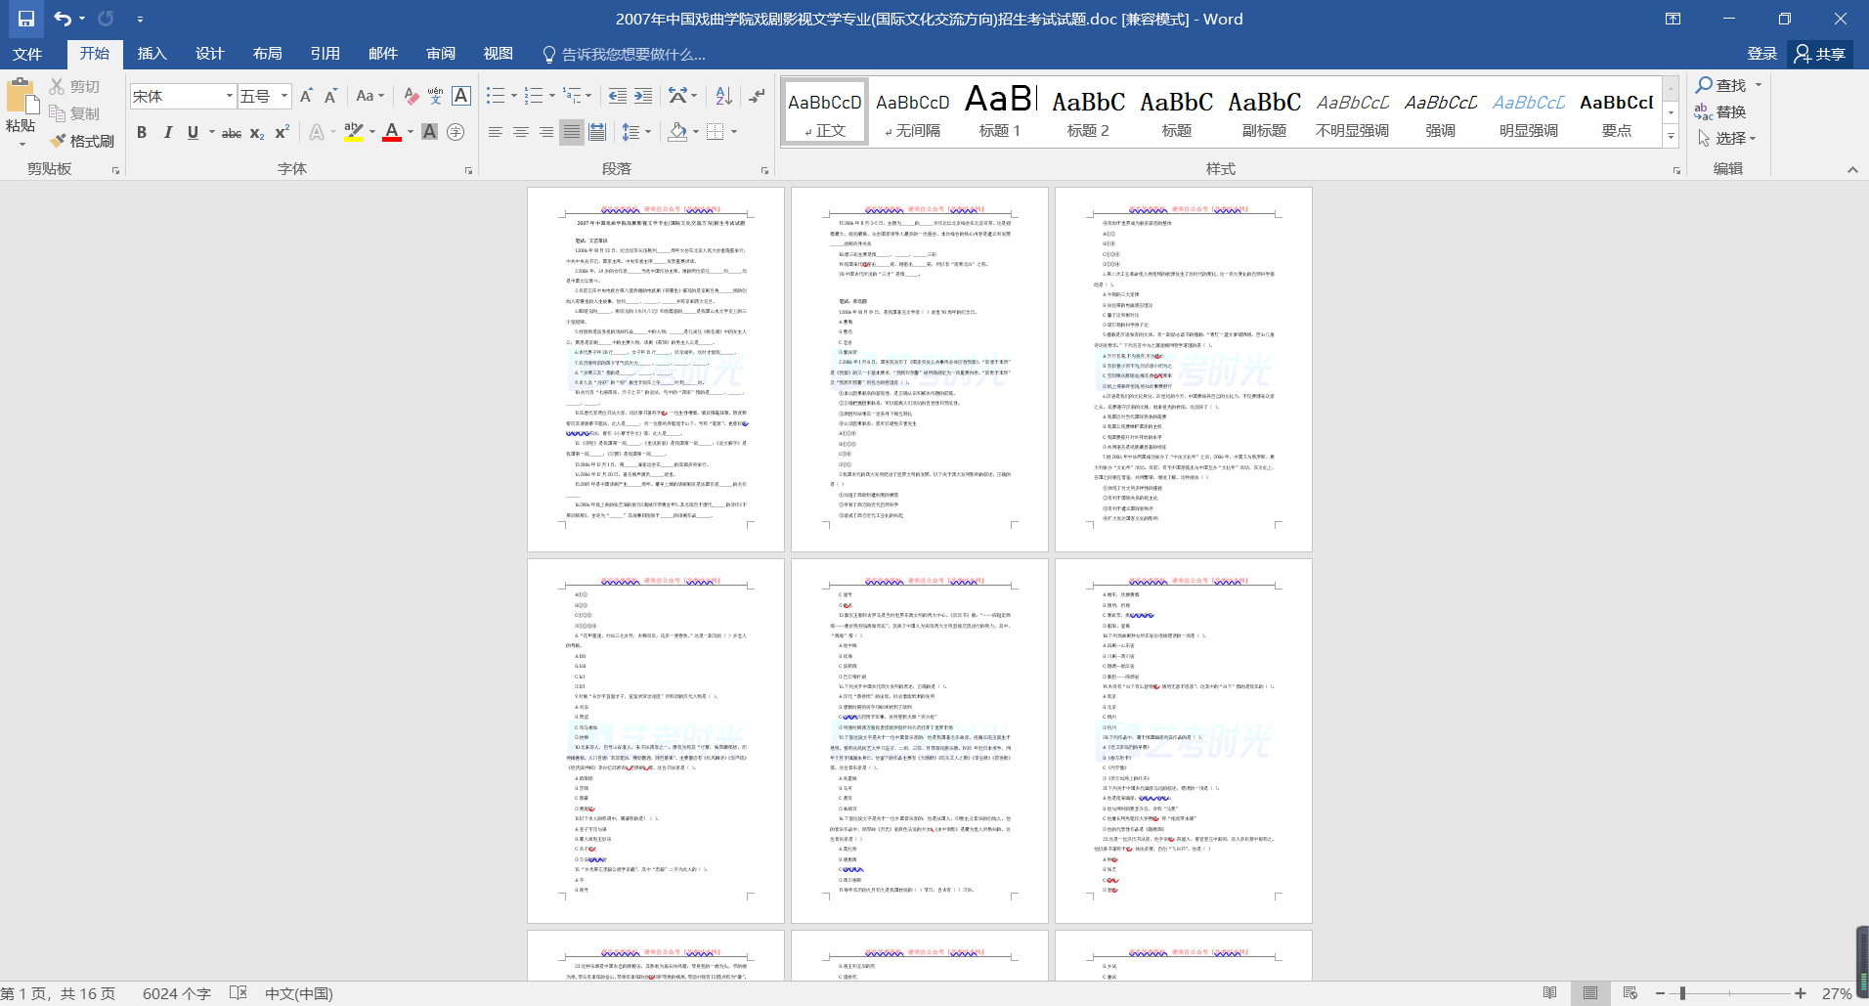Image resolution: width=1869 pixels, height=1006 pixels.
Task: Click the 共享 share button
Action: (x=1820, y=54)
